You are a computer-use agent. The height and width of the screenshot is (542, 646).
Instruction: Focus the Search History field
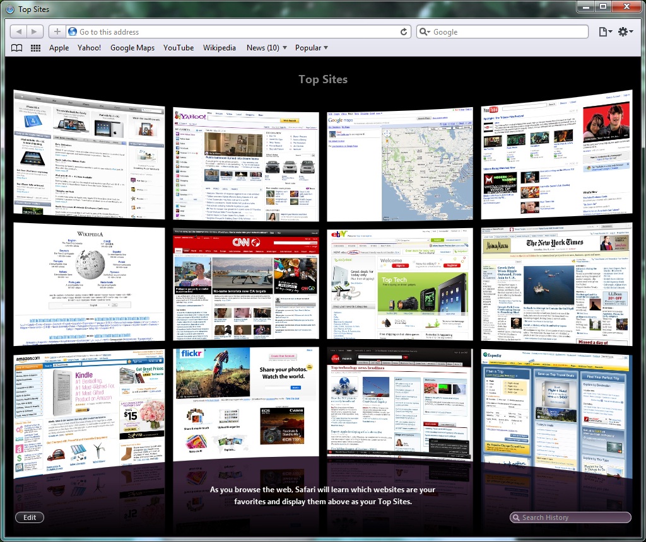570,517
